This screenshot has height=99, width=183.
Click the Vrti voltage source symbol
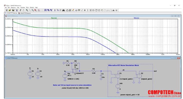pos(118,86)
